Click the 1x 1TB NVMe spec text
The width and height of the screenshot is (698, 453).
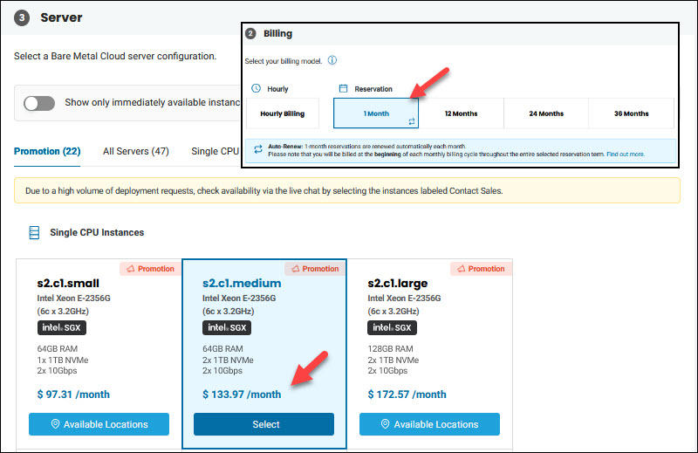coord(63,360)
